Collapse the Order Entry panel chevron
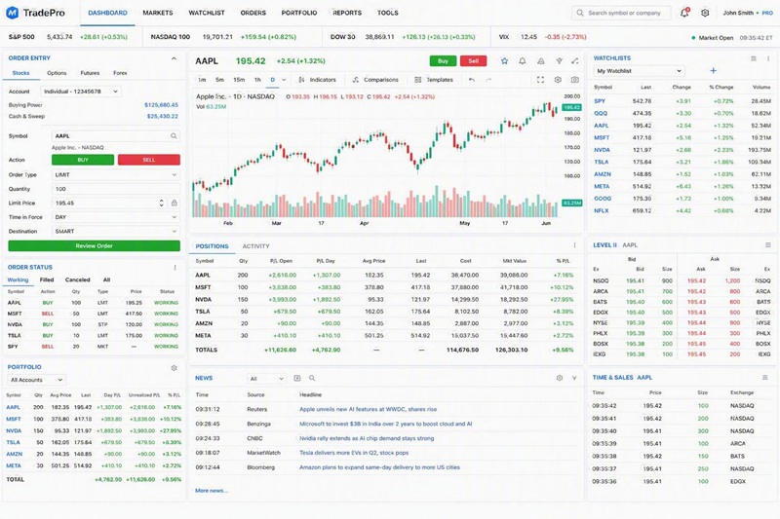Screen dimensions: 780x519 [x=174, y=58]
